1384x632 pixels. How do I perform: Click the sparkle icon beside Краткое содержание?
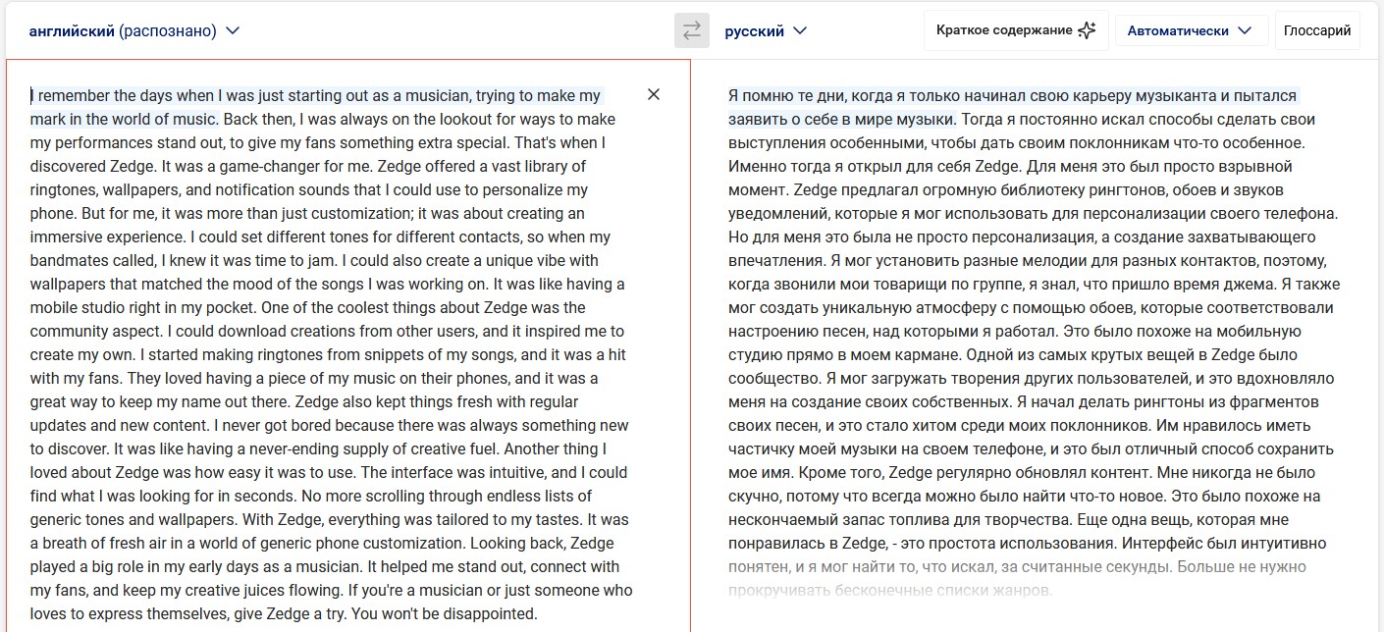(1086, 30)
